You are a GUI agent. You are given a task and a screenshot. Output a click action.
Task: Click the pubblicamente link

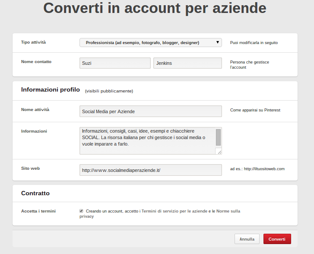(x=116, y=91)
